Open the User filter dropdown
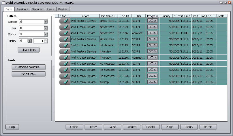This screenshot has width=233, height=136. point(46,28)
